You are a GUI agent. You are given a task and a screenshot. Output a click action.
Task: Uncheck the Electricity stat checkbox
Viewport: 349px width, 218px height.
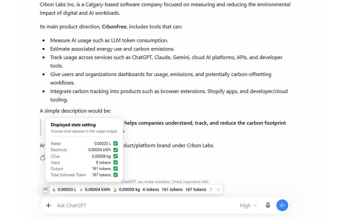(x=116, y=150)
